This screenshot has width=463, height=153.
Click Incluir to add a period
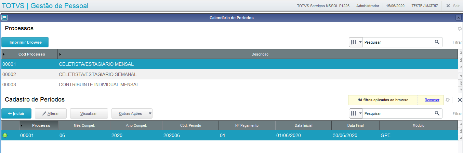16,113
